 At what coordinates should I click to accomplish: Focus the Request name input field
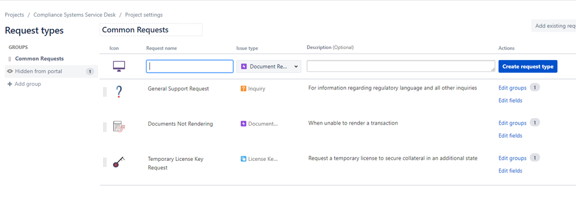pos(189,66)
